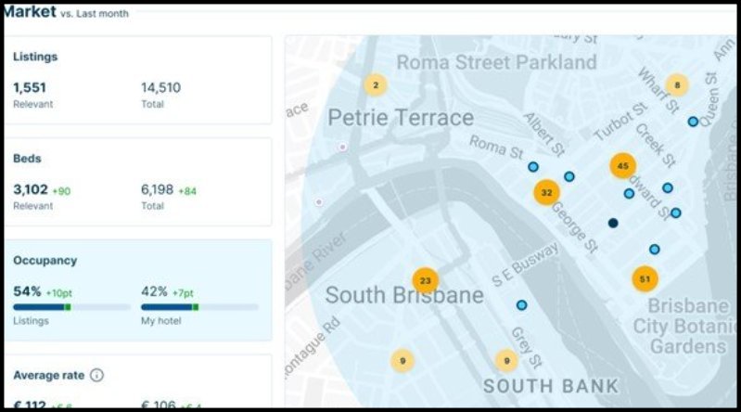Screen dimensions: 741x412
Task: Click the small purple dot near Petrie Terrace
Action: coord(342,148)
